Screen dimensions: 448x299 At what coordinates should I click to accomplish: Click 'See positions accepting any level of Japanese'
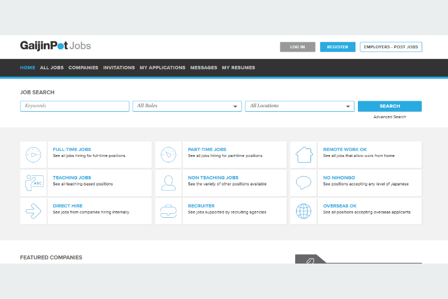[x=366, y=184]
